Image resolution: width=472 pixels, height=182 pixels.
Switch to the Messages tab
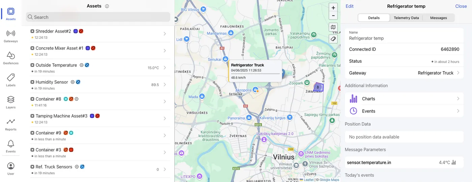point(438,18)
